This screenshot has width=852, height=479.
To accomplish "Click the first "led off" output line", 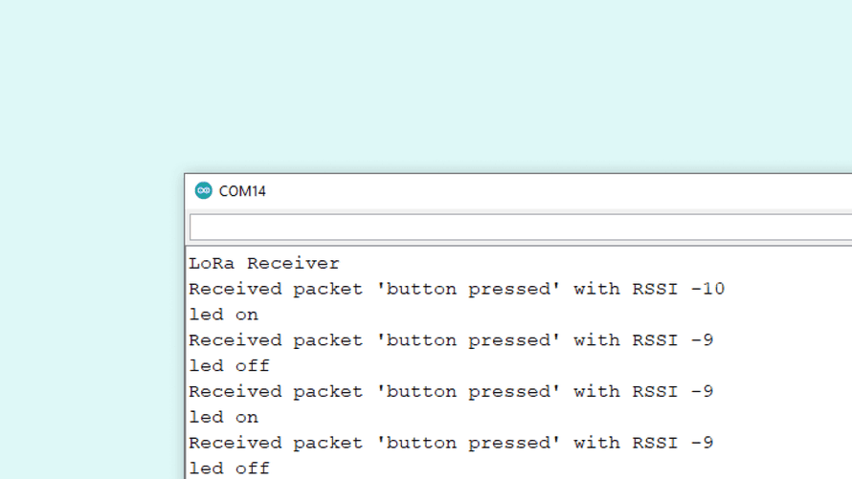I will click(229, 366).
